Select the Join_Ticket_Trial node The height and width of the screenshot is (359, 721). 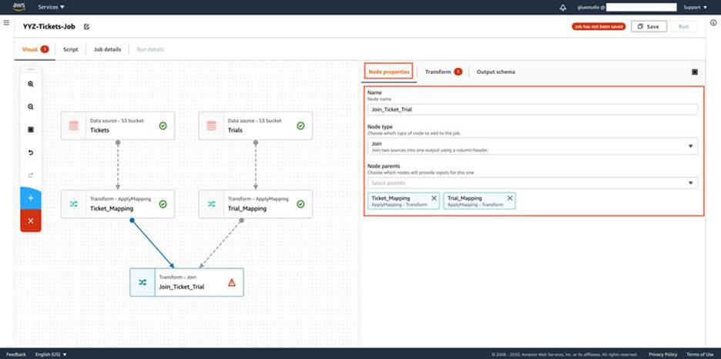click(x=186, y=282)
